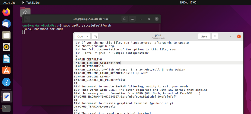This screenshot has width=251, height=114.
Task: Click the sudo password prompt in terminal
Action: click(43, 29)
